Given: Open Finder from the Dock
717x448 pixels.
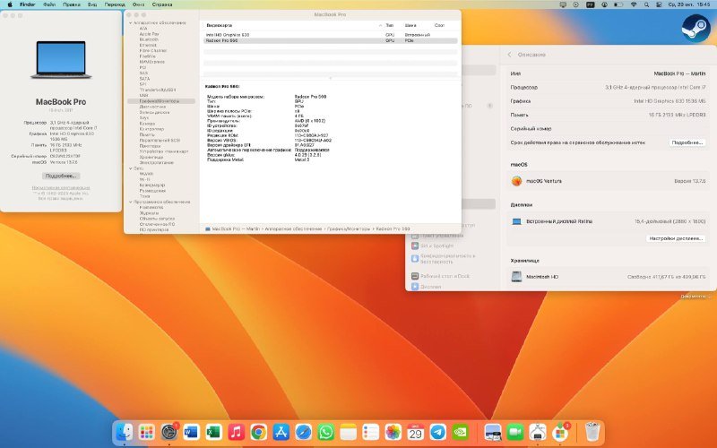Looking at the screenshot, I should coord(124,432).
